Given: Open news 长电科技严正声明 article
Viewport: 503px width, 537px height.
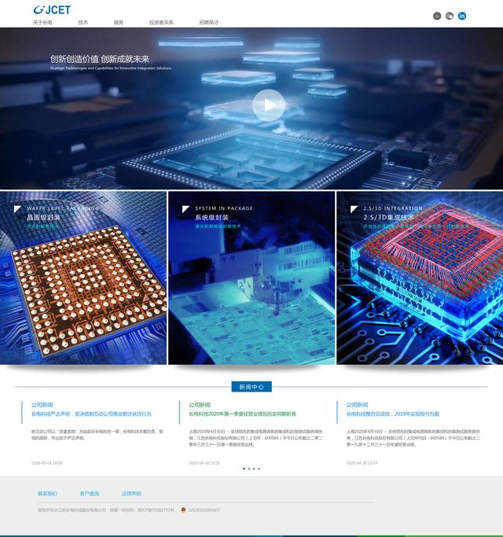Looking at the screenshot, I should coord(91,414).
